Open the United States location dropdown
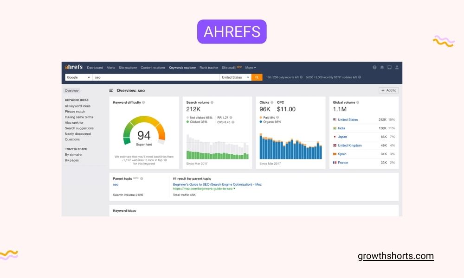This screenshot has height=278, width=464. [235, 77]
